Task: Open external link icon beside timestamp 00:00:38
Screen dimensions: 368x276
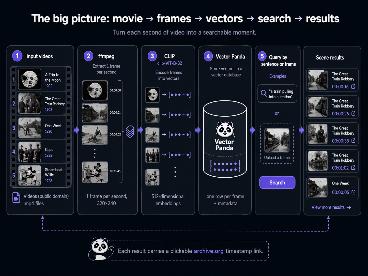Action: (x=353, y=141)
